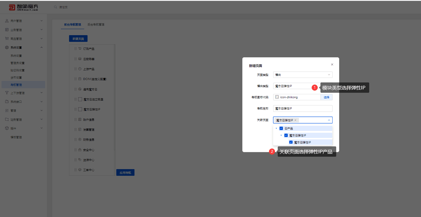Click the icon beside 财务信息
The height and width of the screenshot is (217, 421).
(80, 139)
